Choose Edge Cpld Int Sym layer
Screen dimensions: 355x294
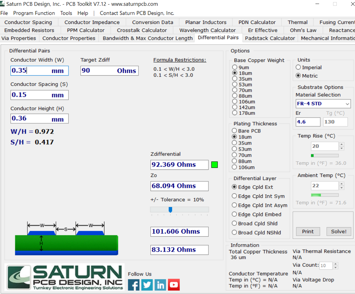234,196
